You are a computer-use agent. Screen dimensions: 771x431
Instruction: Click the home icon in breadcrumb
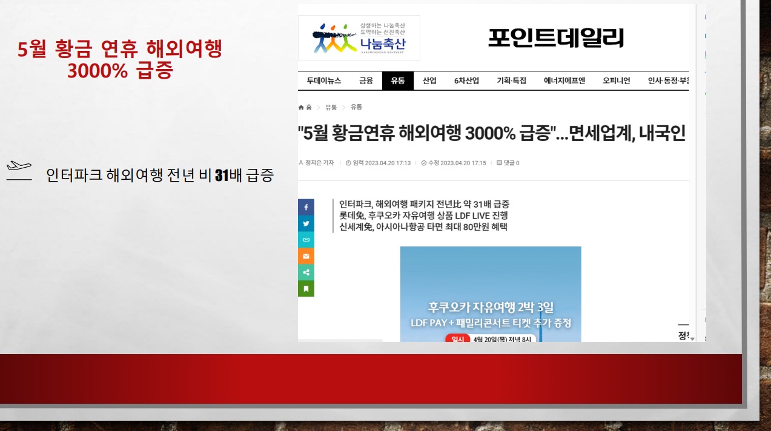pos(301,107)
